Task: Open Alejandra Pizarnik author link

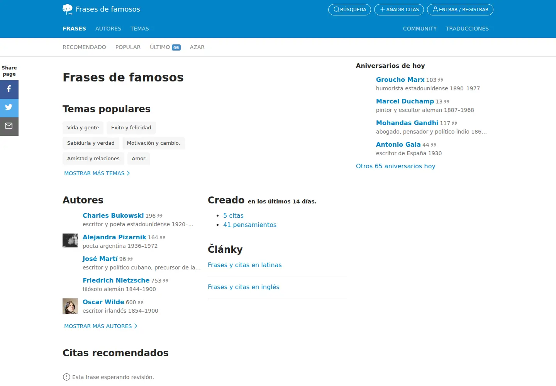Action: pos(114,237)
